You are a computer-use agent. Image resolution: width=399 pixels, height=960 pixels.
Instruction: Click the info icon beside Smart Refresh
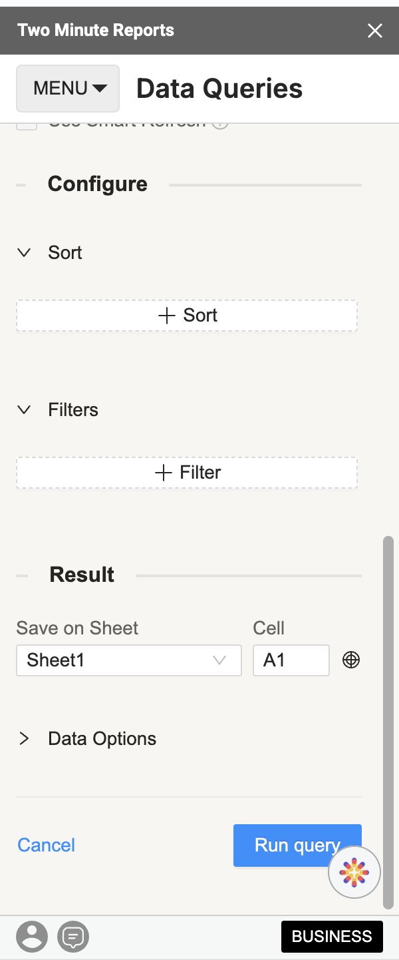(x=220, y=124)
